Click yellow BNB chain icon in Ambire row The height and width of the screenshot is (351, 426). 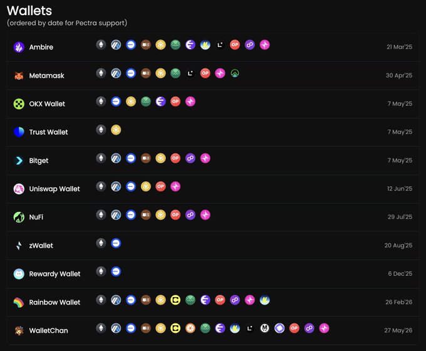click(160, 45)
